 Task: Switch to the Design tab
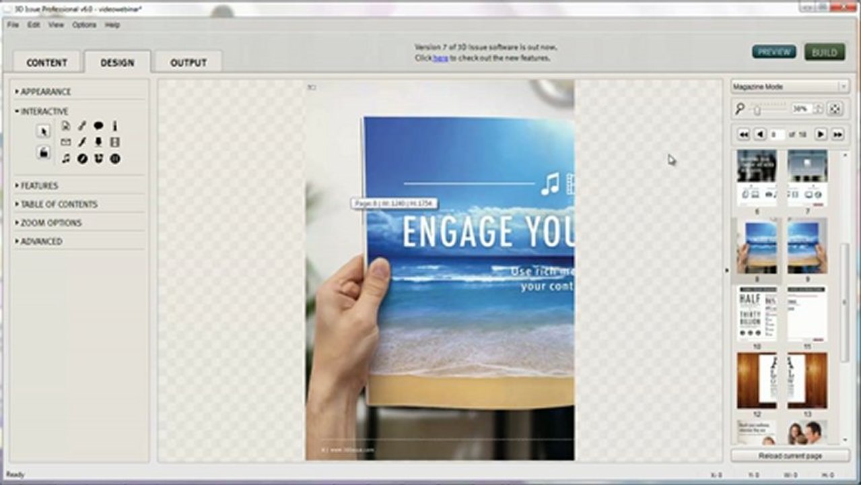pos(117,63)
